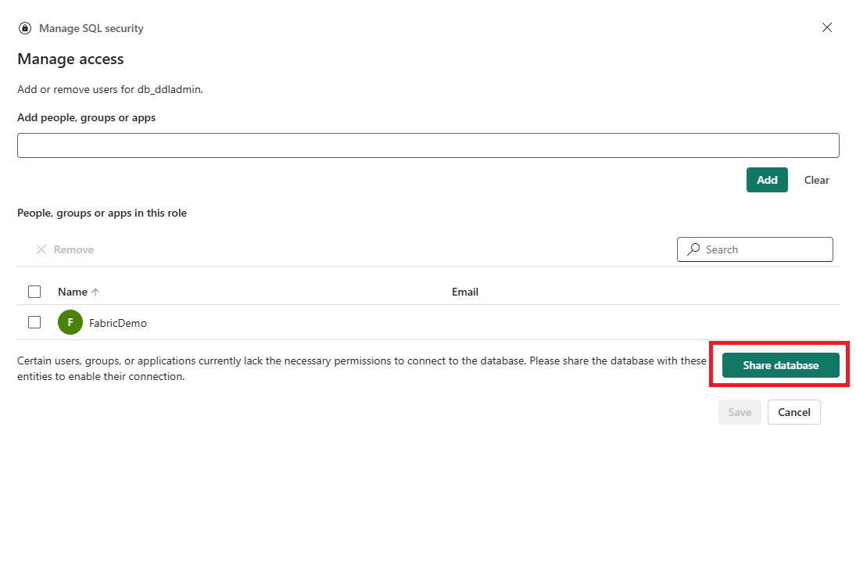Screen dimensions: 856x581
Task: Click the Save button
Action: pyautogui.click(x=739, y=412)
